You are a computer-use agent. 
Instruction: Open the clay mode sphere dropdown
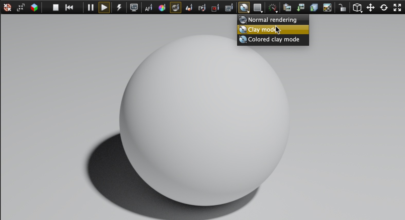tap(244, 7)
